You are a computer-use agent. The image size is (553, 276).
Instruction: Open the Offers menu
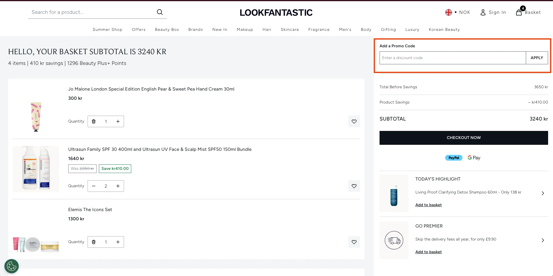point(139,29)
